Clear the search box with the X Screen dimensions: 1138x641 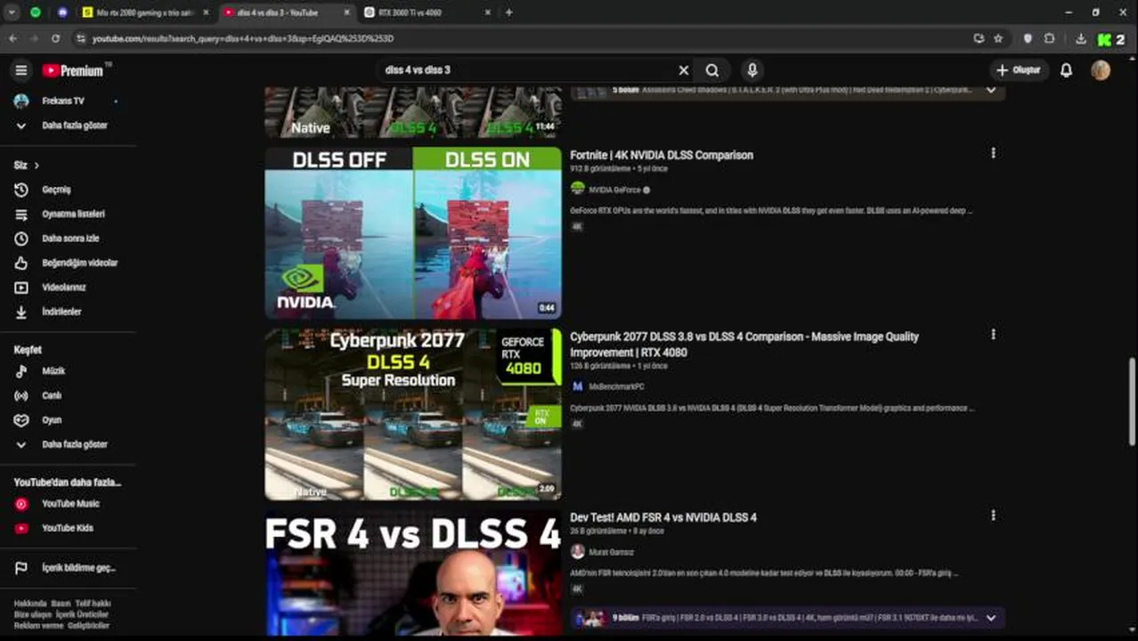[x=683, y=70]
